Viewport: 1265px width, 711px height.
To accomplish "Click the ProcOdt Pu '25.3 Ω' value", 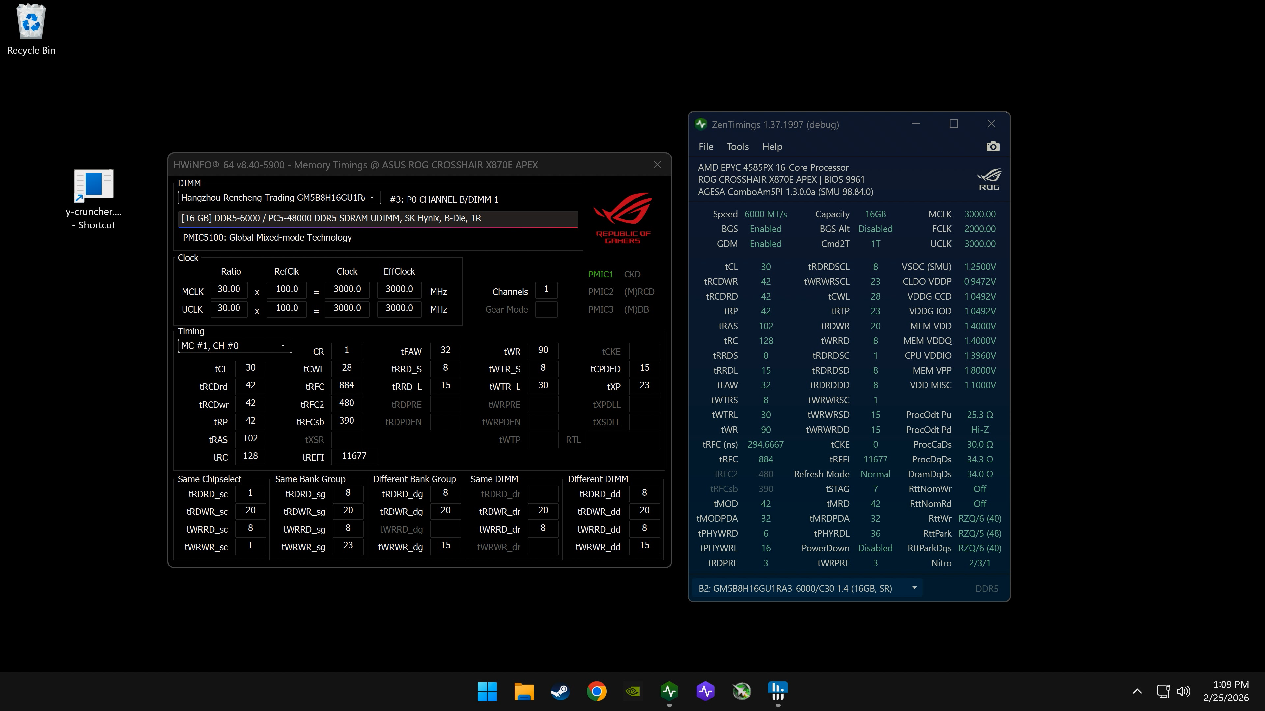I will pos(980,415).
